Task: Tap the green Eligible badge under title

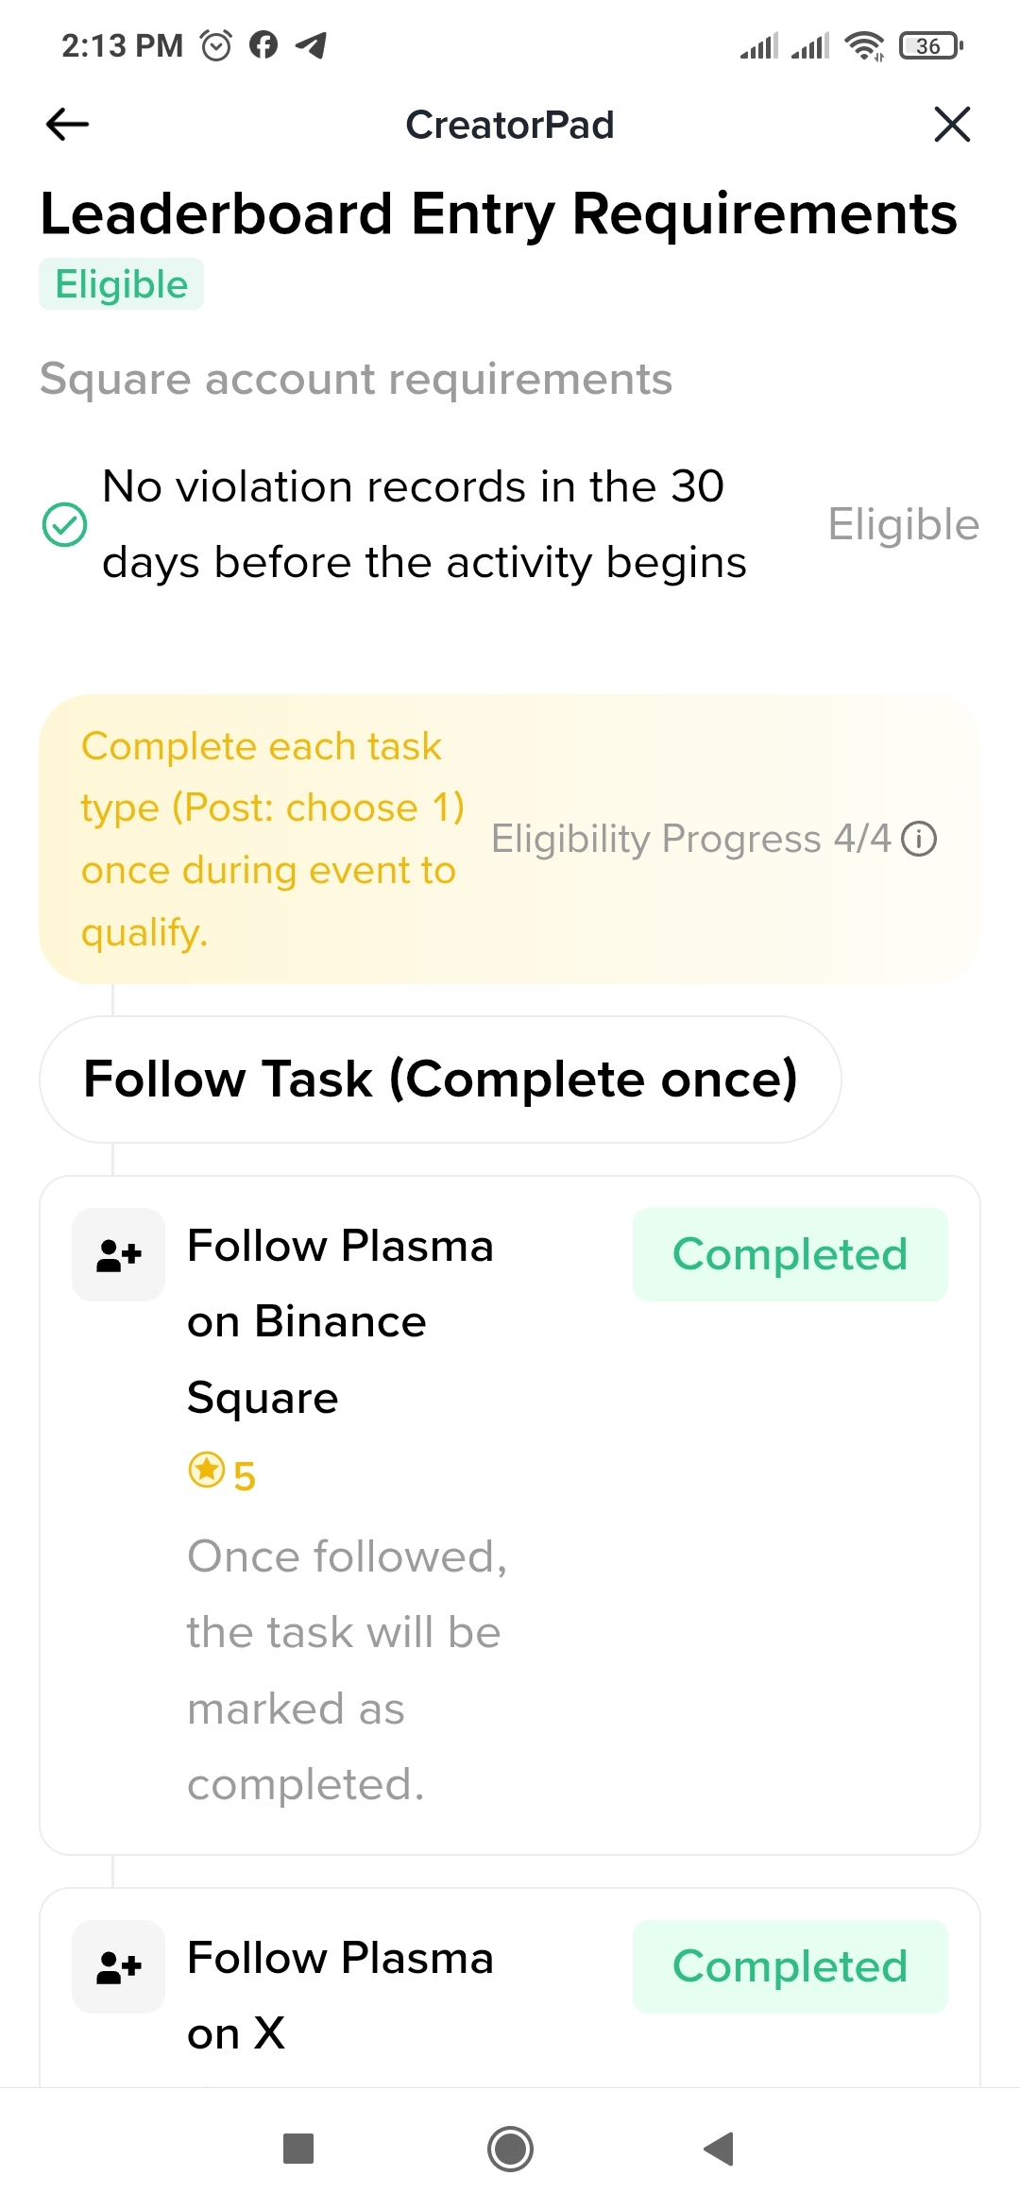Action: point(122,284)
